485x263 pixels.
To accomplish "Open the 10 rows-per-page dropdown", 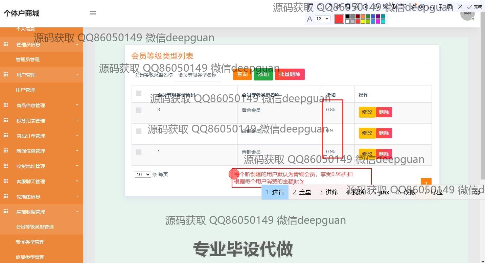I will (x=143, y=174).
